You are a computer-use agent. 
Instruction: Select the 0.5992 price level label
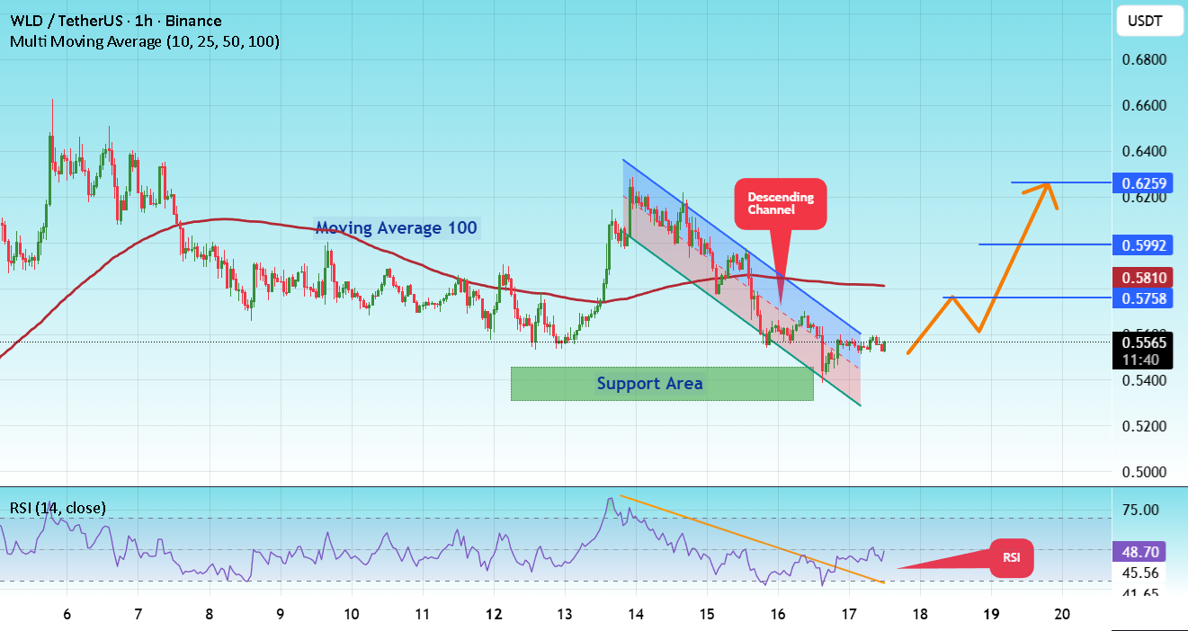1144,244
